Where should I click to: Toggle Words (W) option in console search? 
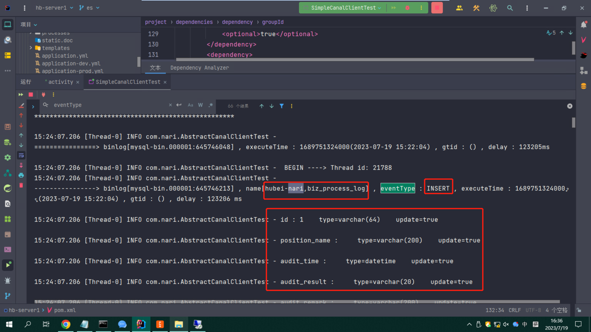[x=200, y=105]
